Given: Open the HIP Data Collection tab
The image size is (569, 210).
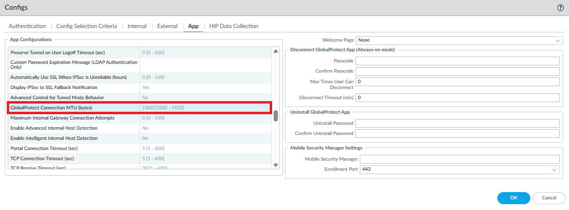Looking at the screenshot, I should click(233, 26).
